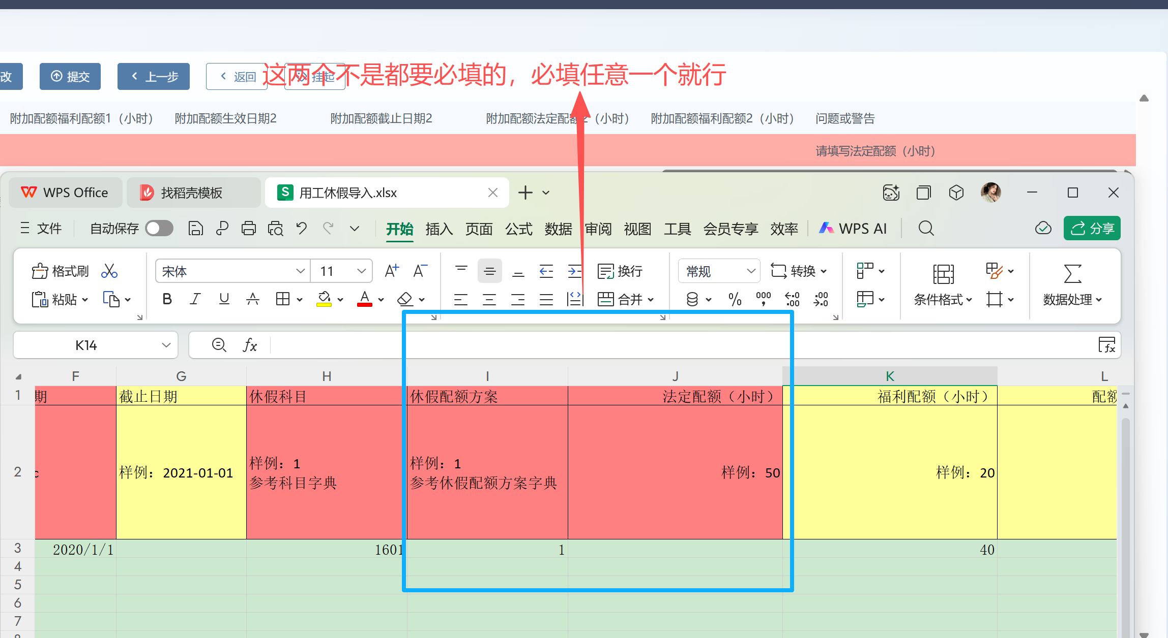
Task: Click the Bold formatting icon
Action: [167, 299]
